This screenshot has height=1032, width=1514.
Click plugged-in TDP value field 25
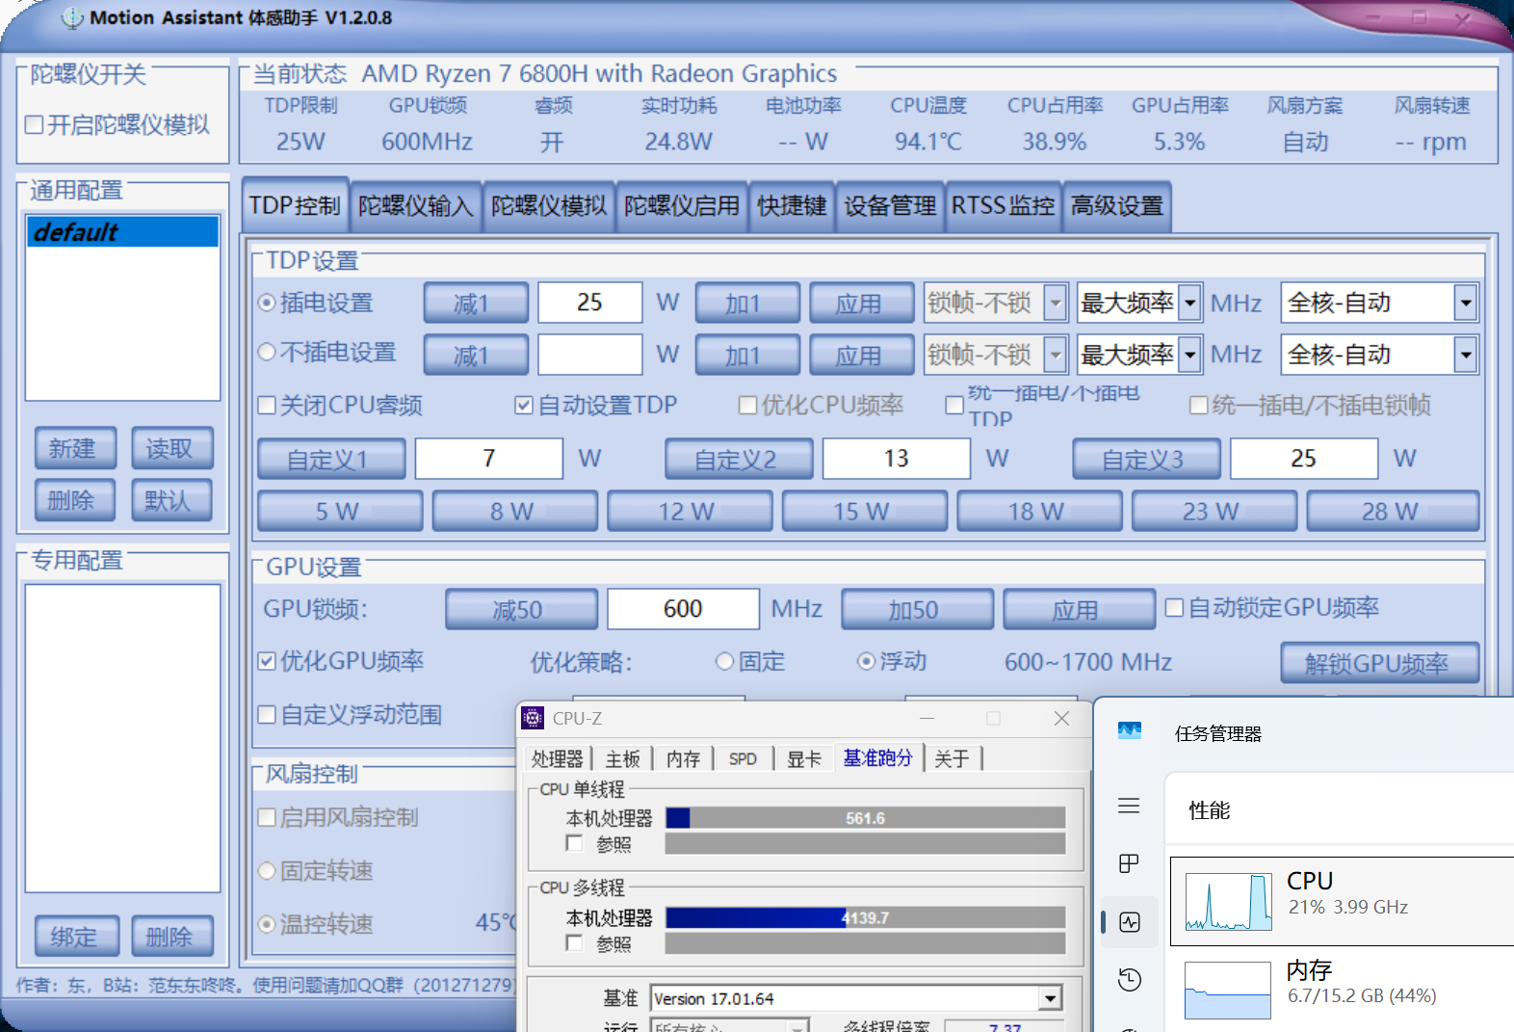(589, 303)
